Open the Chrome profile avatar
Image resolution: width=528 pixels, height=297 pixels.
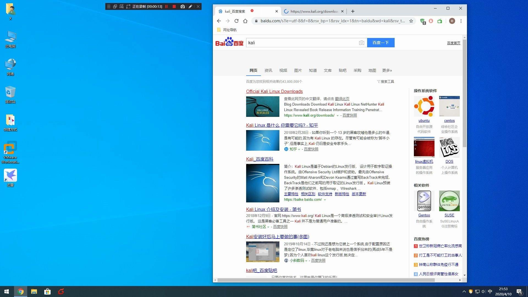pos(452,21)
